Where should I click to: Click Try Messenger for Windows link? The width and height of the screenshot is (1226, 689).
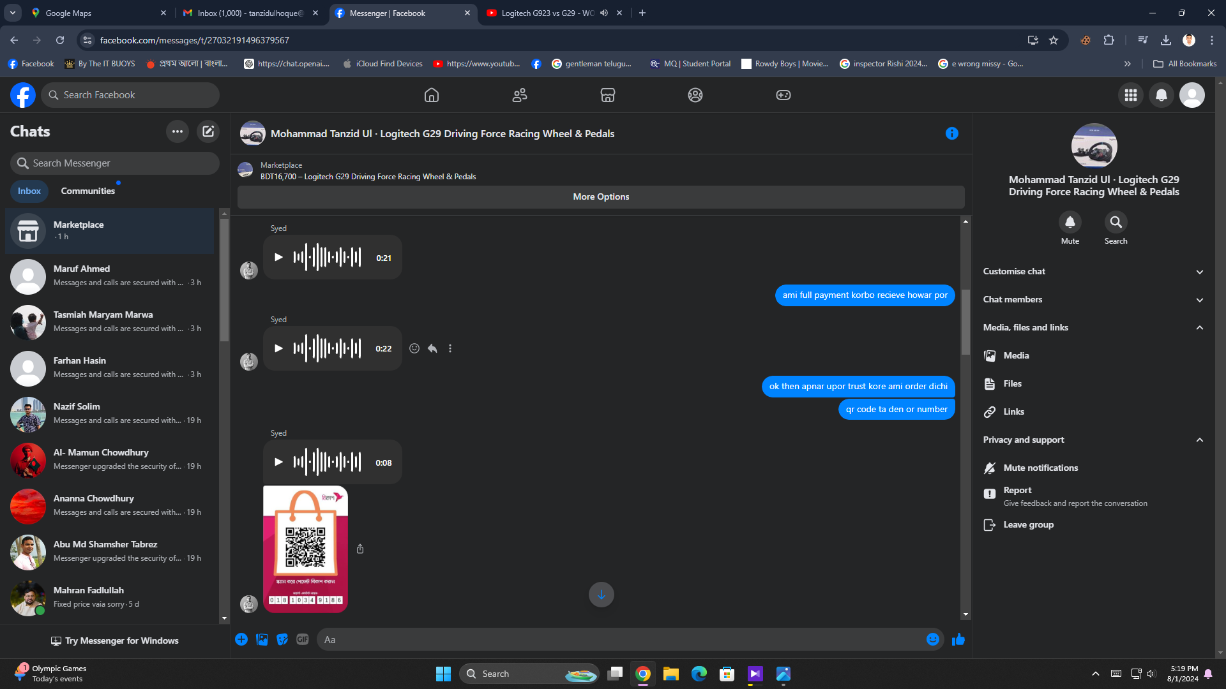[115, 641]
